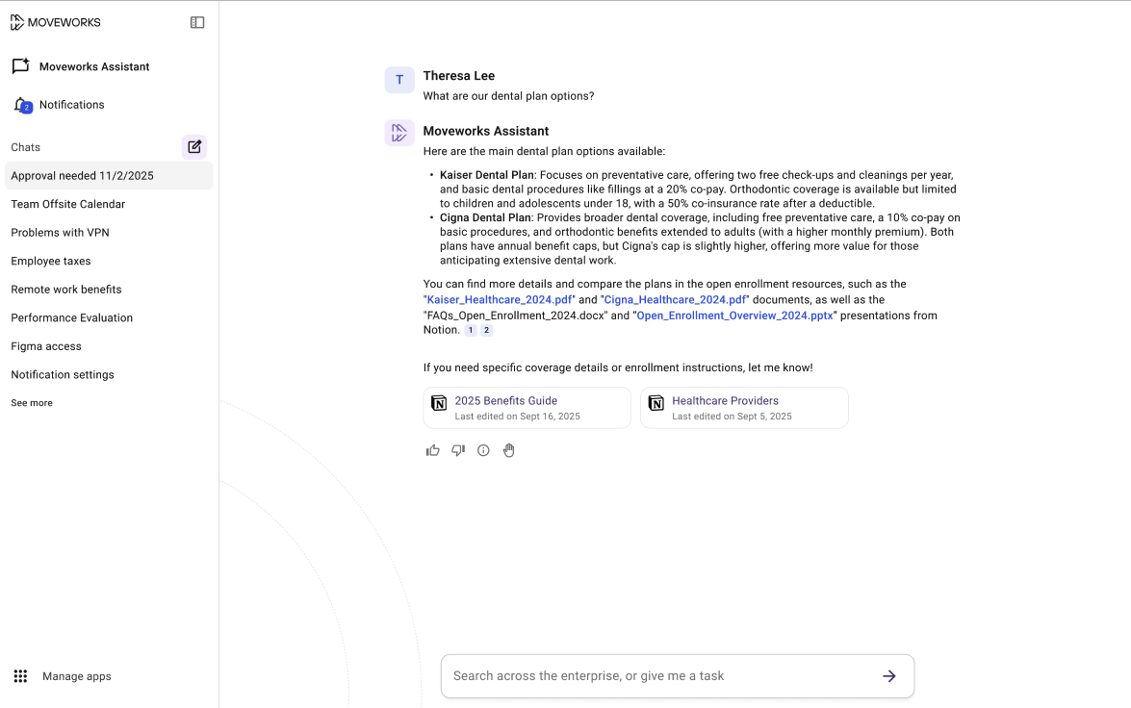
Task: Click the Moveworks Assistant avatar icon
Action: coord(399,133)
